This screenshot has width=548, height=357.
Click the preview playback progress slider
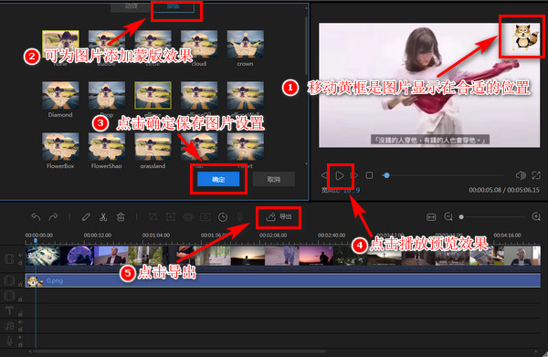click(x=443, y=175)
